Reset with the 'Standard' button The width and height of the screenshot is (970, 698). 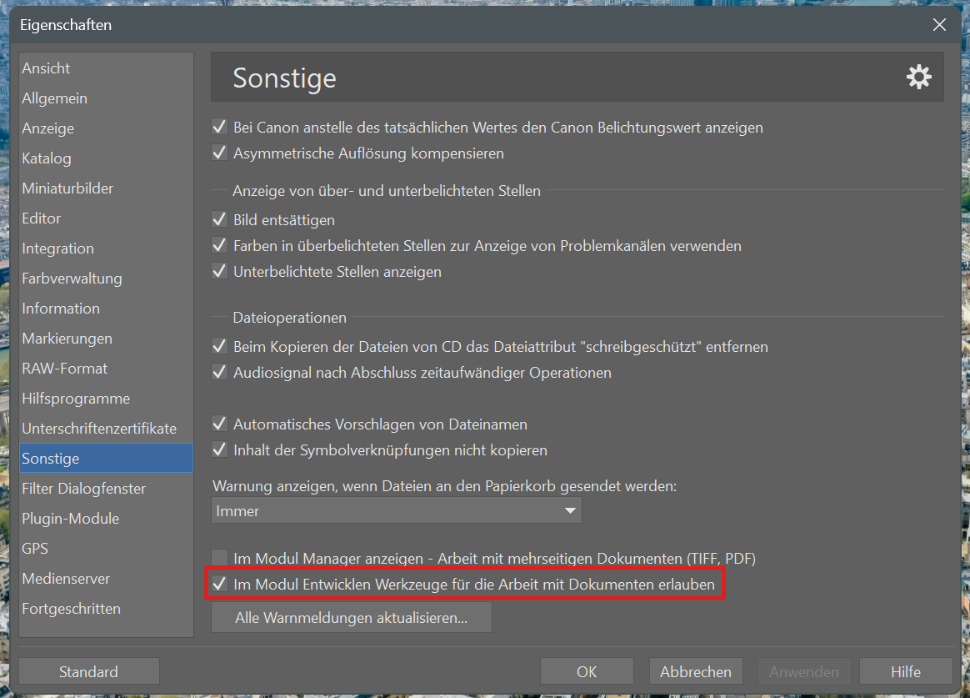(88, 671)
